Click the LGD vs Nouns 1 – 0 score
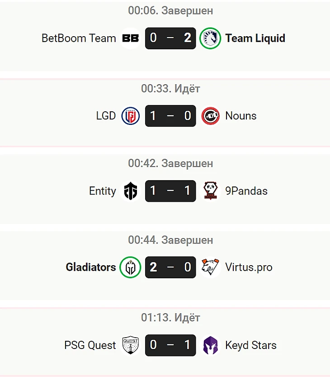The height and width of the screenshot is (377, 330). pyautogui.click(x=170, y=116)
